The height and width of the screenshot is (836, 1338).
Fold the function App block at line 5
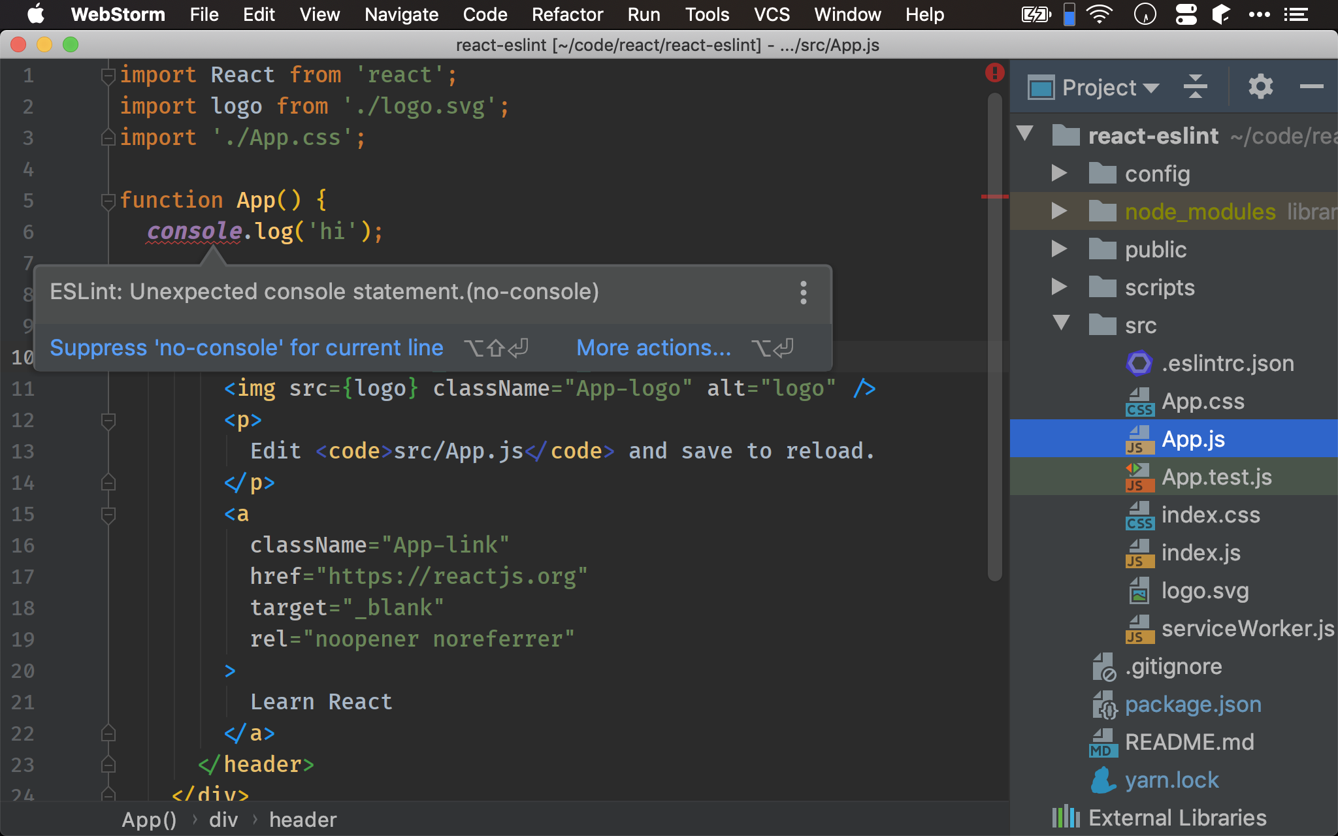(x=108, y=201)
